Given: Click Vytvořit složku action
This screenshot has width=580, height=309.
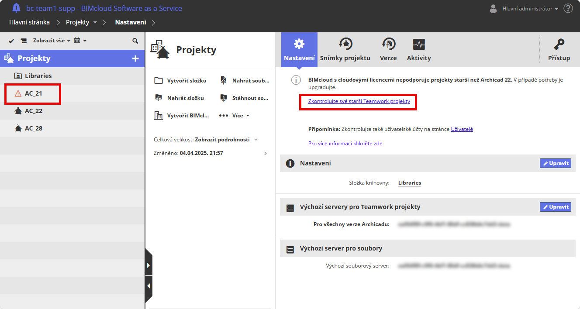Looking at the screenshot, I should click(x=180, y=81).
